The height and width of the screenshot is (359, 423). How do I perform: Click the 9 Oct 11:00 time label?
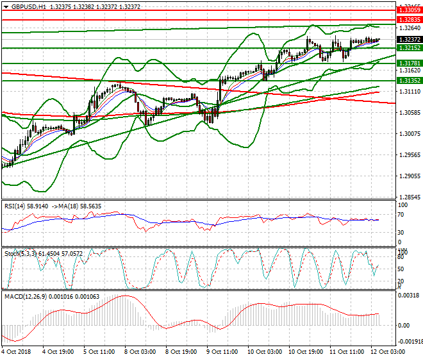(x=222, y=352)
